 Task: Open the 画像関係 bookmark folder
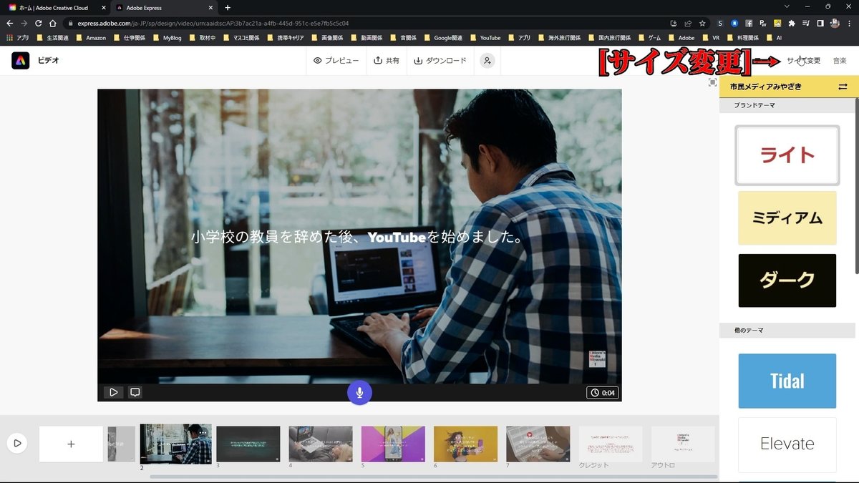tap(327, 38)
